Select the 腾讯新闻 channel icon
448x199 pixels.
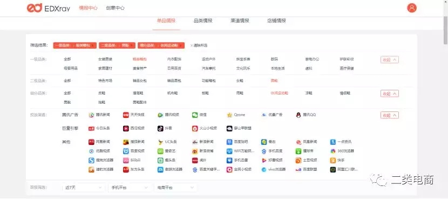click(x=91, y=115)
